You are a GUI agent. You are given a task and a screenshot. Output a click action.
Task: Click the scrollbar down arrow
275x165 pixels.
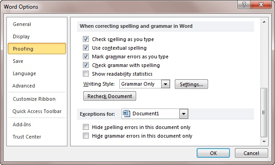[264, 141]
